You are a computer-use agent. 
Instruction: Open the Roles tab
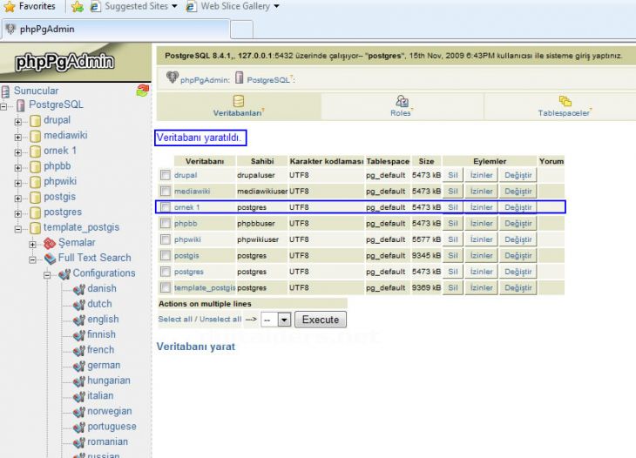point(402,106)
